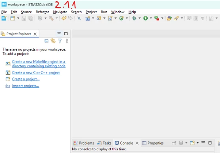Click the Open Element search icon

pos(79,18)
